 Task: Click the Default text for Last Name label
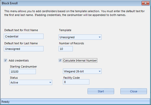(x=21, y=43)
